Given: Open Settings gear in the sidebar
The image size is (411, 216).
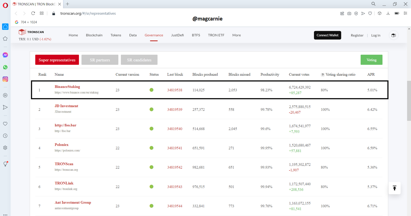Looking at the screenshot, I should [5, 148].
